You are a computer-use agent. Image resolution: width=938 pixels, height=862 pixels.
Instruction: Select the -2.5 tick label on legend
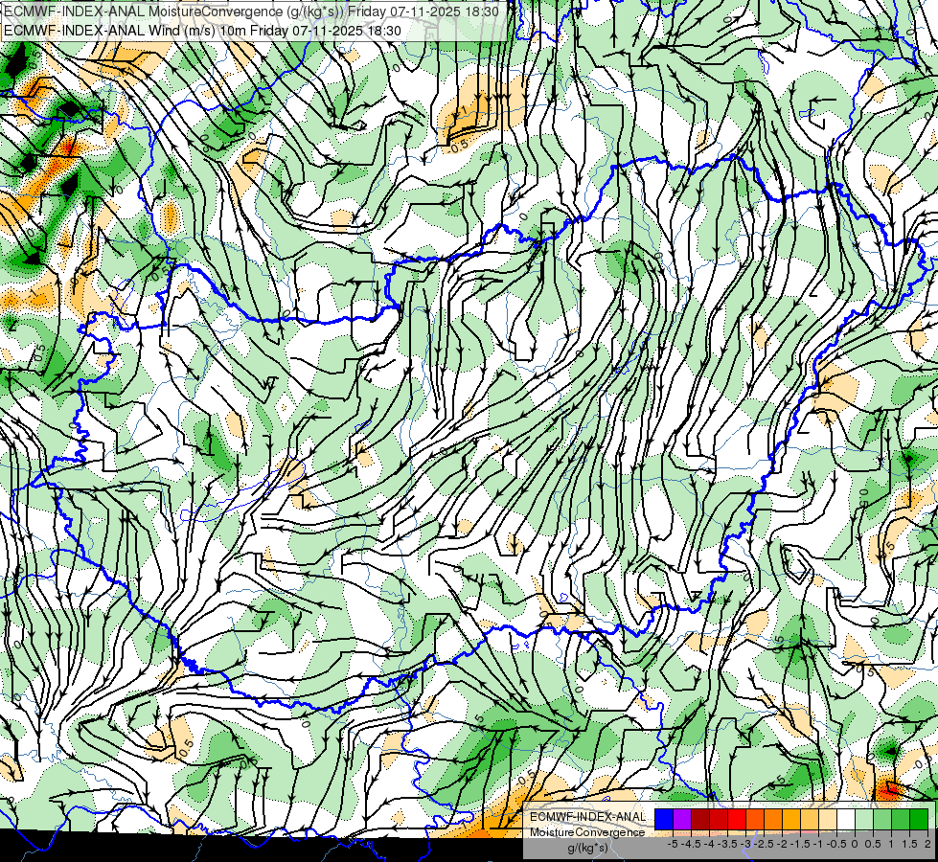point(766,844)
